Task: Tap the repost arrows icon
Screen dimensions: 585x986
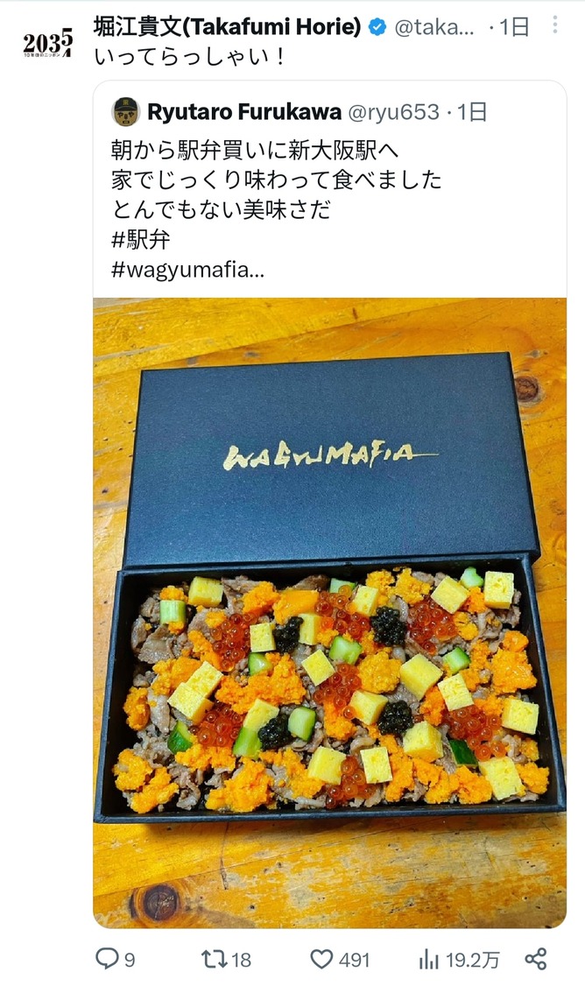Action: point(213,958)
